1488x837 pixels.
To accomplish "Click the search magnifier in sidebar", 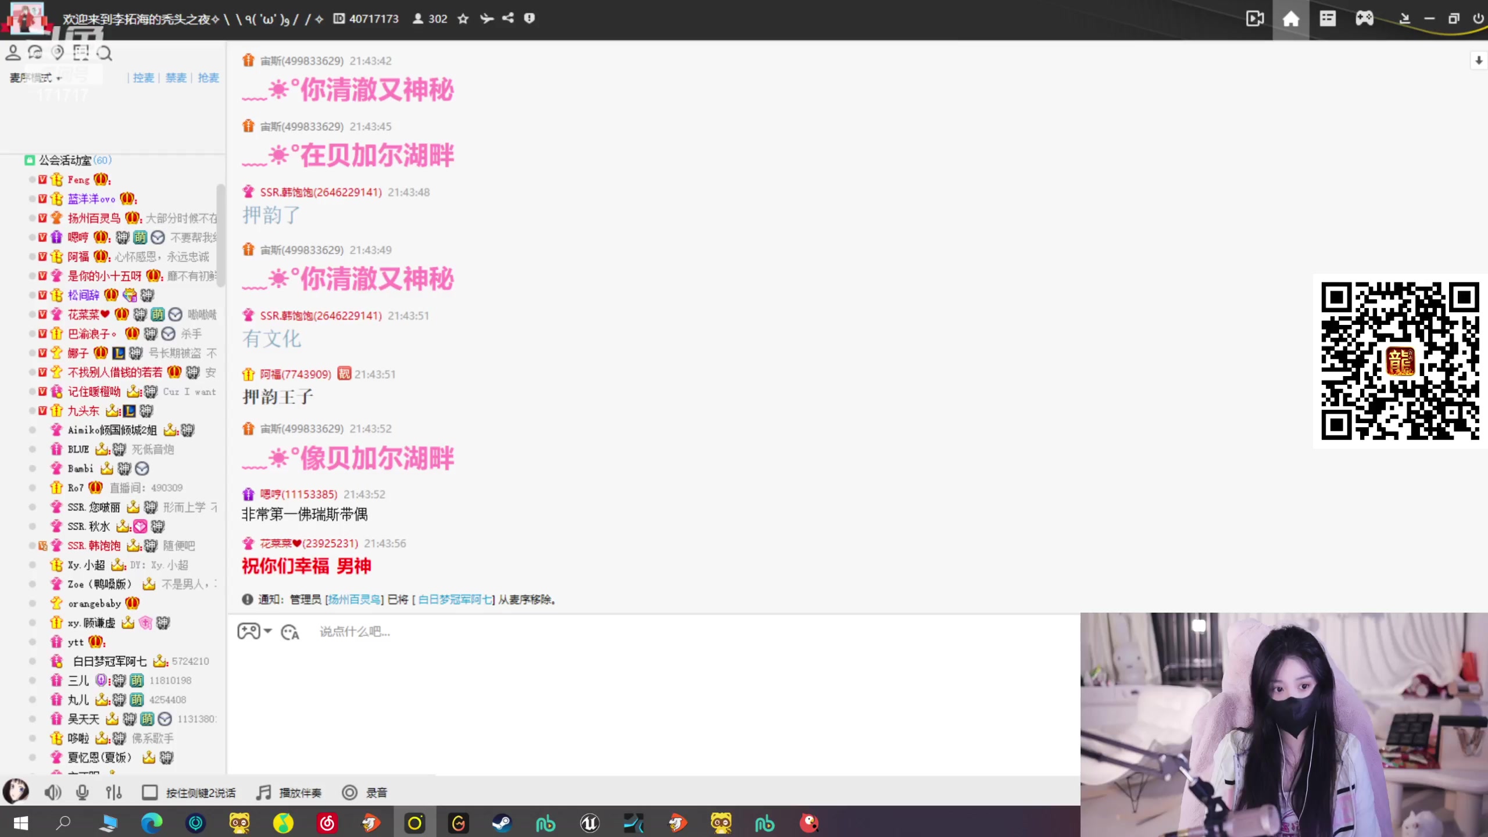I will 105,54.
